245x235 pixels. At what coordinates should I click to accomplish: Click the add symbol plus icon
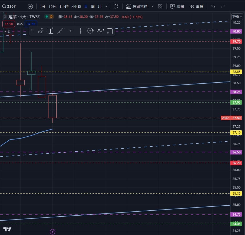pyautogui.click(x=30, y=6)
